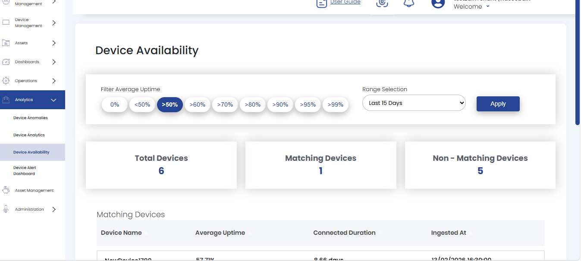Image resolution: width=581 pixels, height=261 pixels.
Task: Click the Matching Devices card
Action: point(321,165)
